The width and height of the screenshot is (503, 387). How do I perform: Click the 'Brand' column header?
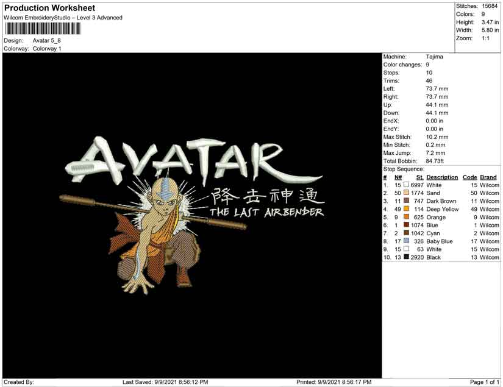(488, 177)
